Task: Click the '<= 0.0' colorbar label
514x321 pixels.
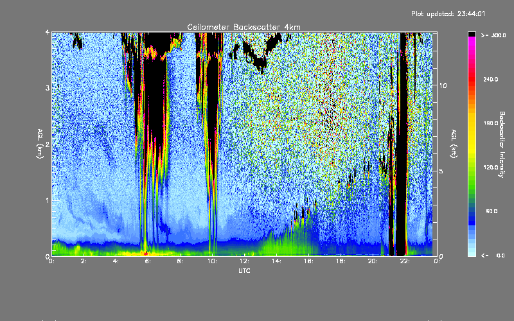Action: [493, 255]
